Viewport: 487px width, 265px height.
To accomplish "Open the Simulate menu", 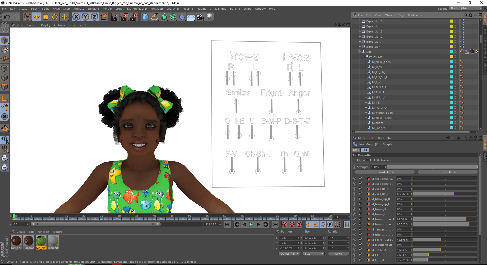I will coord(93,9).
